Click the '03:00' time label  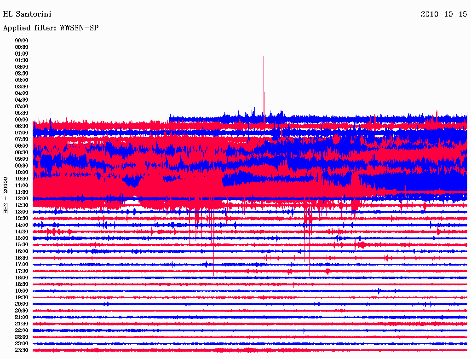pyautogui.click(x=22, y=80)
